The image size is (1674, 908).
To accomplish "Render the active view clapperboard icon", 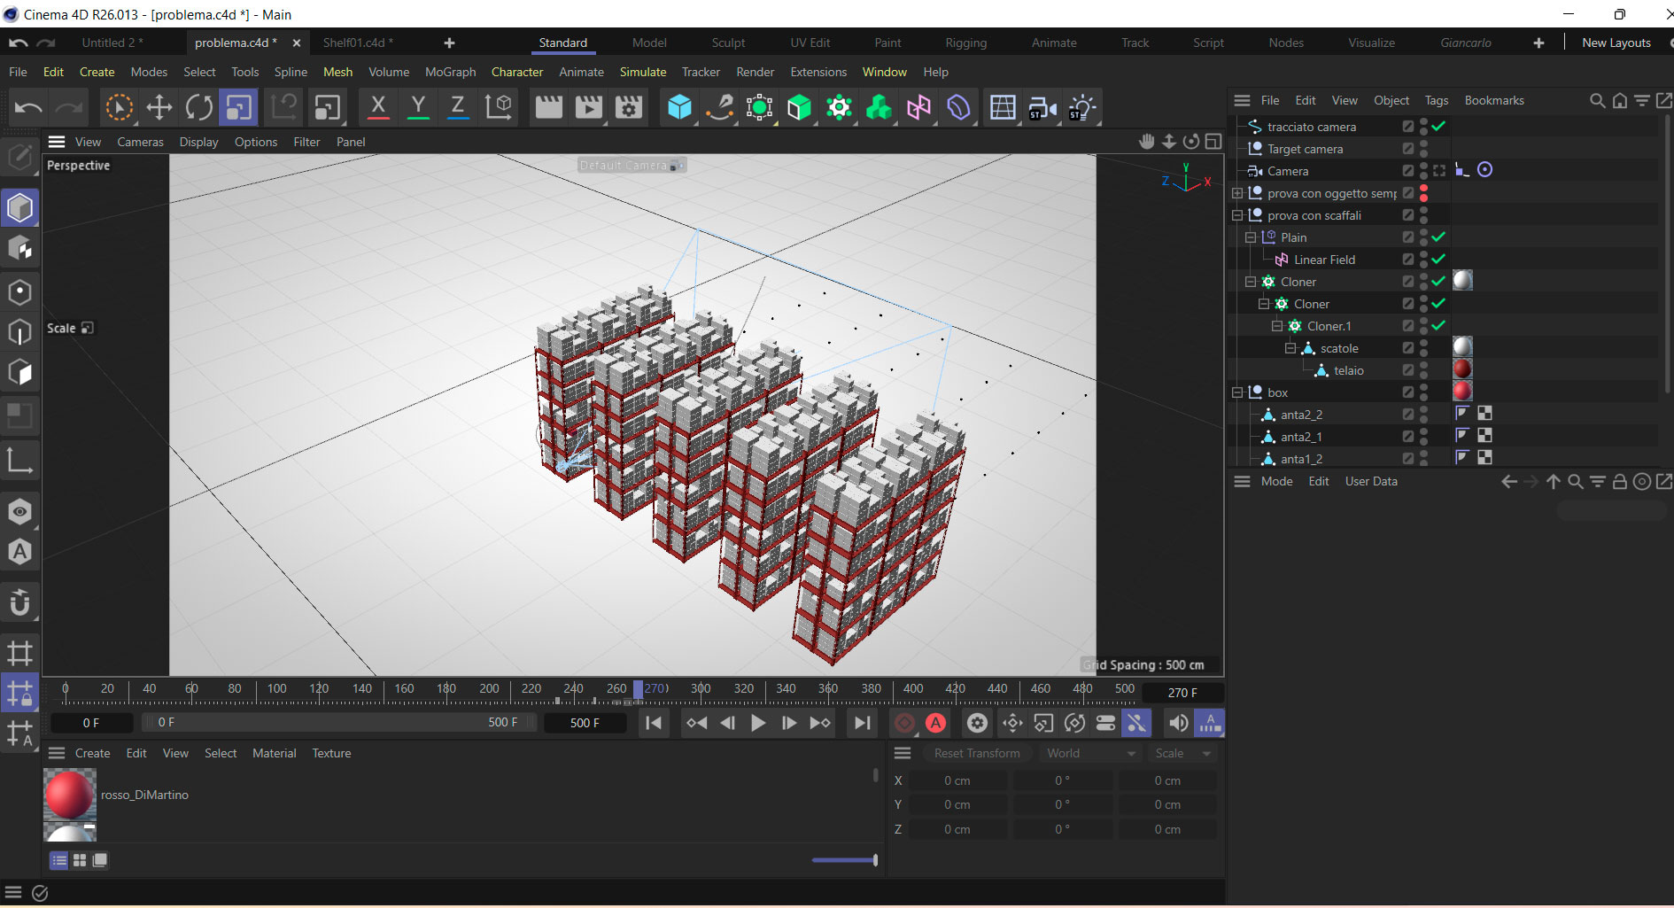I will click(549, 108).
